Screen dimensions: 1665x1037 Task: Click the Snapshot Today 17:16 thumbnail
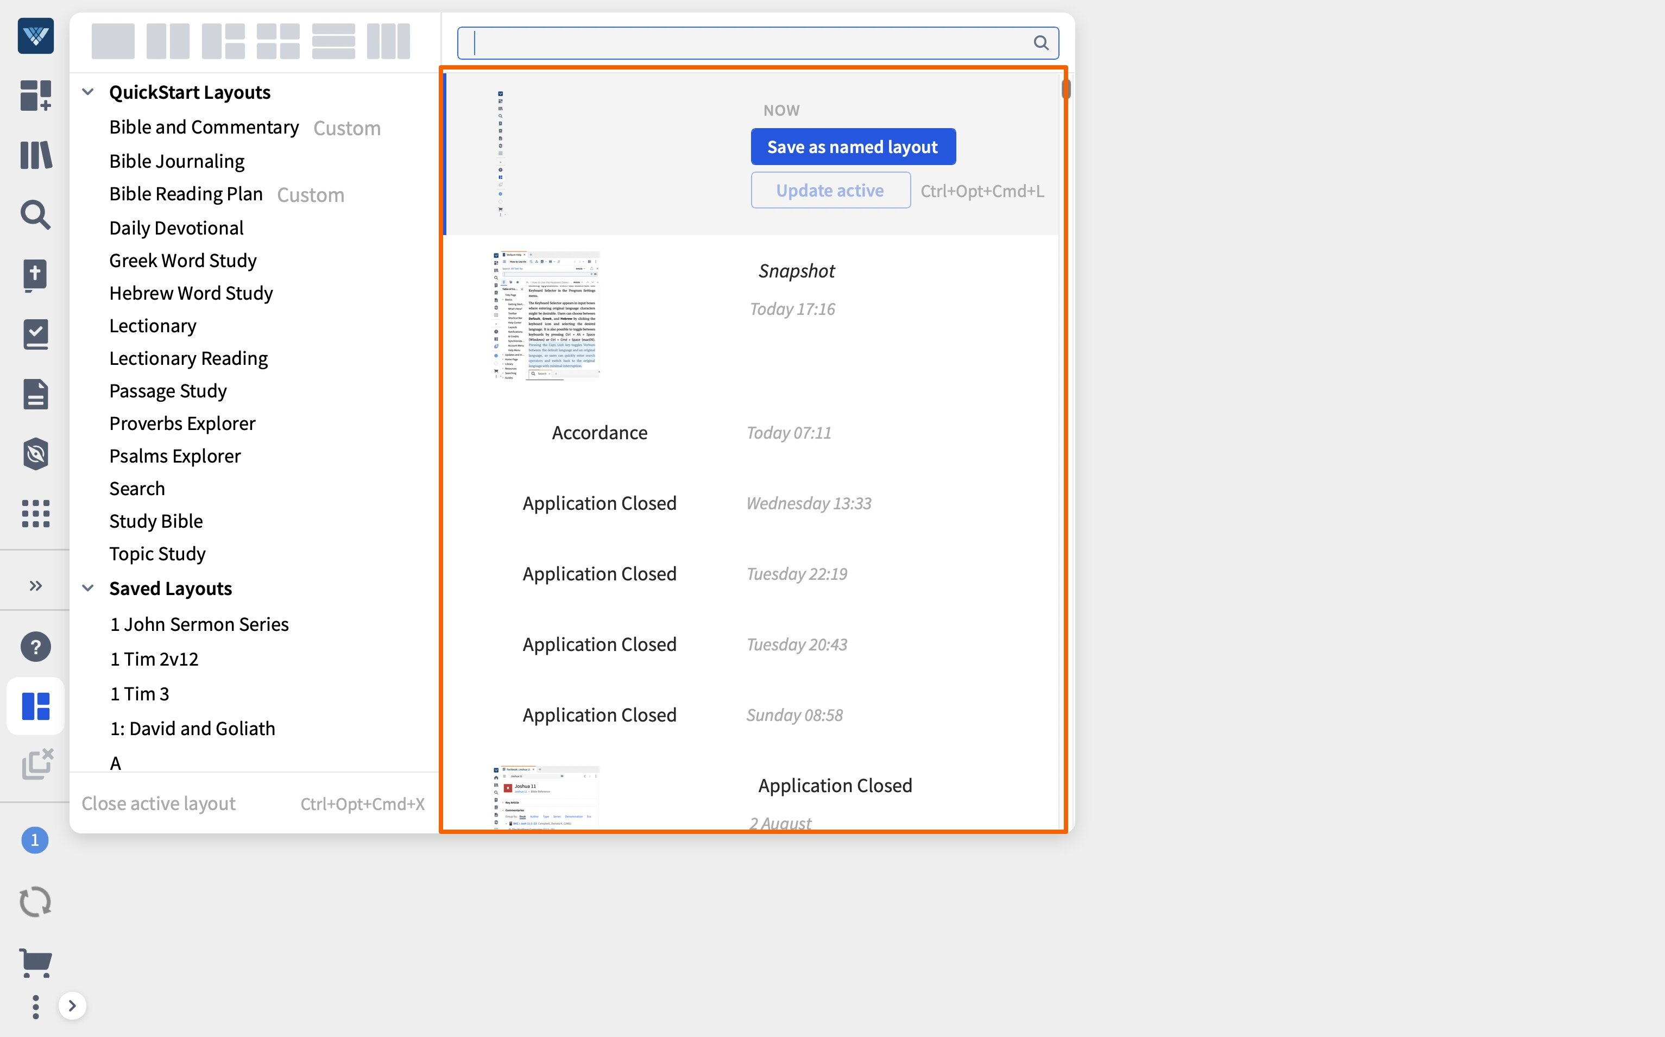tap(546, 315)
